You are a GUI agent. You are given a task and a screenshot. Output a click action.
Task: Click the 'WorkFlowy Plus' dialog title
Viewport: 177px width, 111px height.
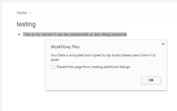point(65,47)
